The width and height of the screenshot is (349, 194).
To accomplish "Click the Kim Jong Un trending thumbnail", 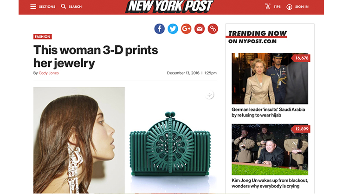I will pyautogui.click(x=270, y=149).
